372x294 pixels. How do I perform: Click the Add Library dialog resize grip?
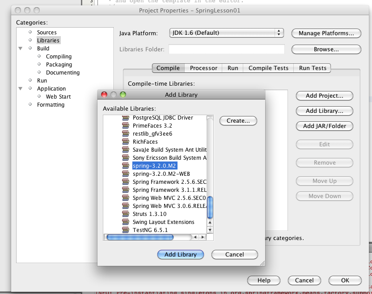tap(262, 263)
